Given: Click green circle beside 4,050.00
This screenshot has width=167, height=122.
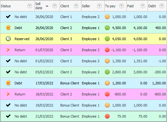Looking at the screenshot, I should click(x=107, y=39).
